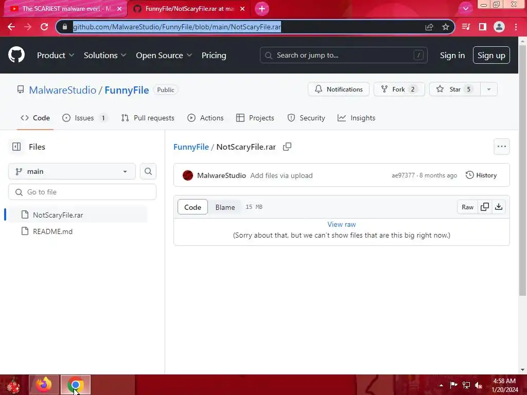The width and height of the screenshot is (527, 395).
Task: Open the Add files via upload commit message
Action: coord(282,175)
